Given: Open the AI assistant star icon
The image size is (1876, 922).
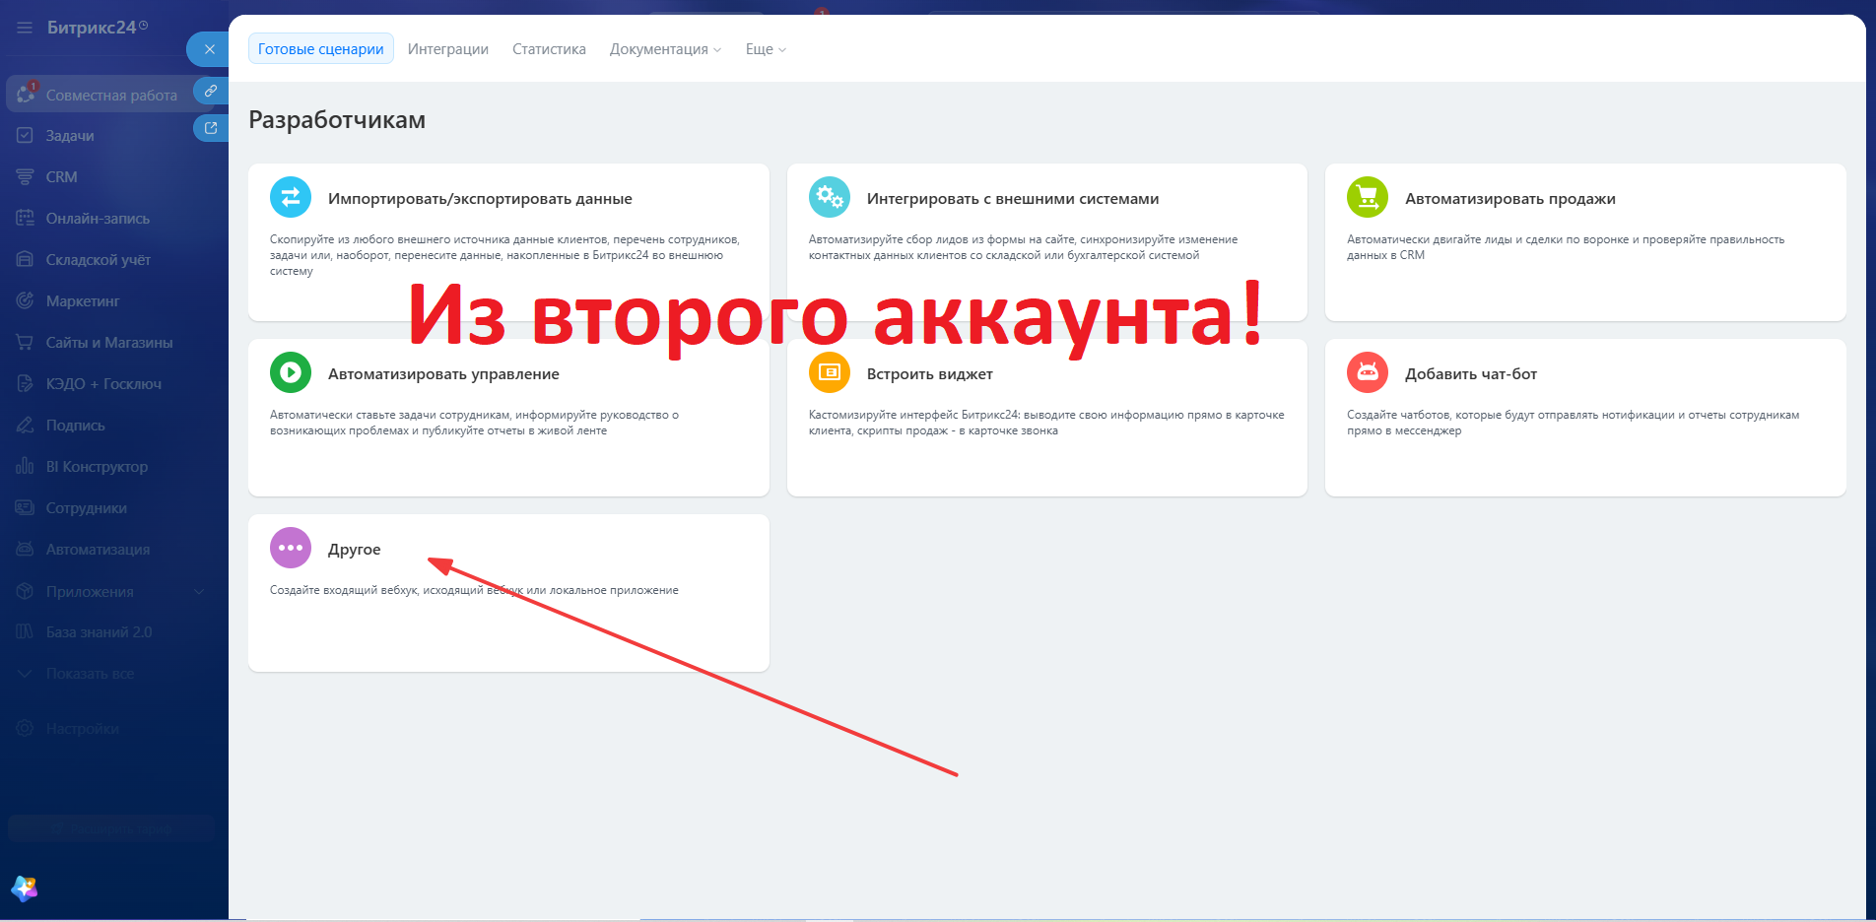Looking at the screenshot, I should point(25,889).
